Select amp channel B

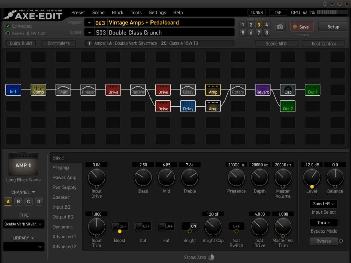coord(19,201)
